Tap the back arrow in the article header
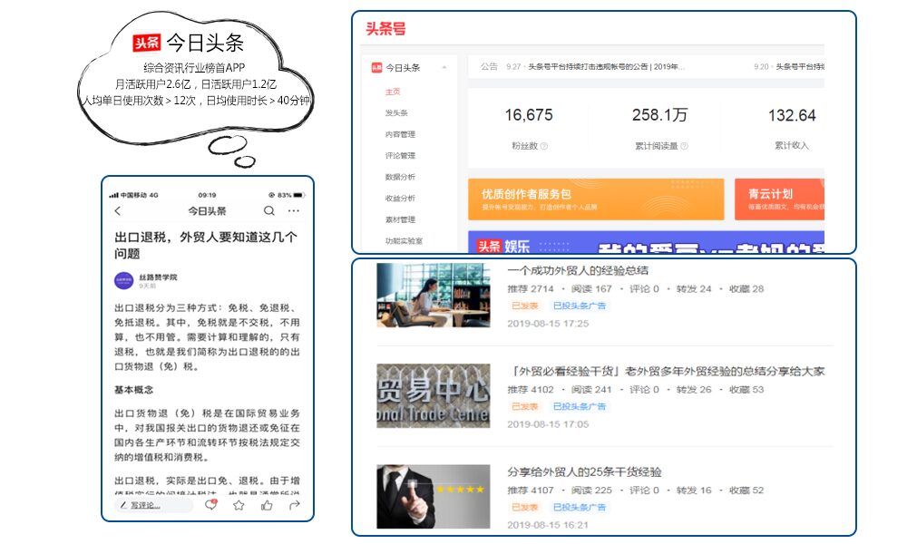 click(118, 211)
